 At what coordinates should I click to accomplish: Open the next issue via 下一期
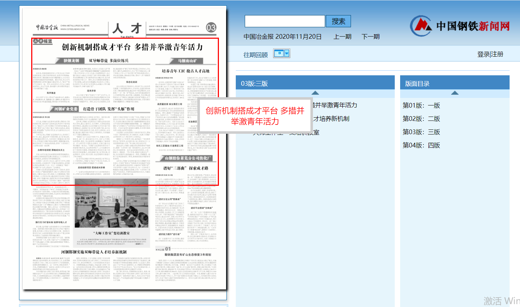click(x=370, y=36)
